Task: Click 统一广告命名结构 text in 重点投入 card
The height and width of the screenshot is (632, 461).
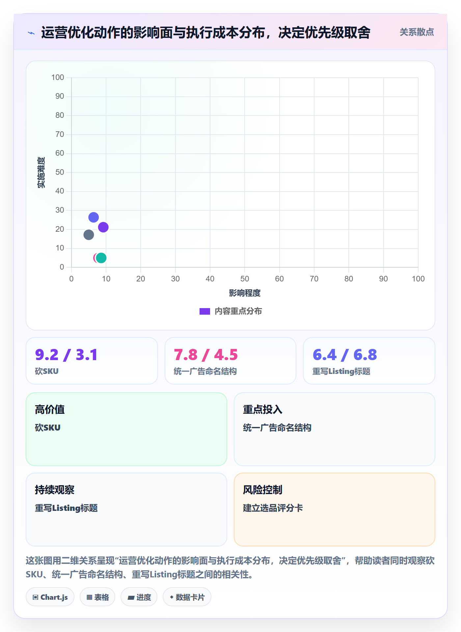Action: click(277, 428)
